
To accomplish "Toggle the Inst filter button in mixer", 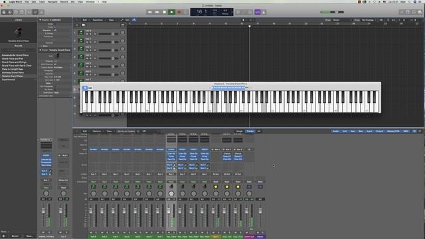I will [x=345, y=131].
